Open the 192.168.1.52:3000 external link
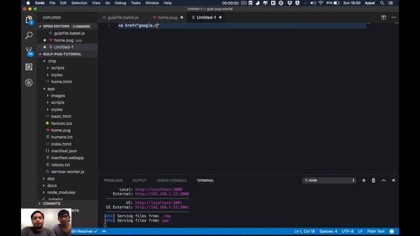This screenshot has width=420, height=236. [162, 194]
